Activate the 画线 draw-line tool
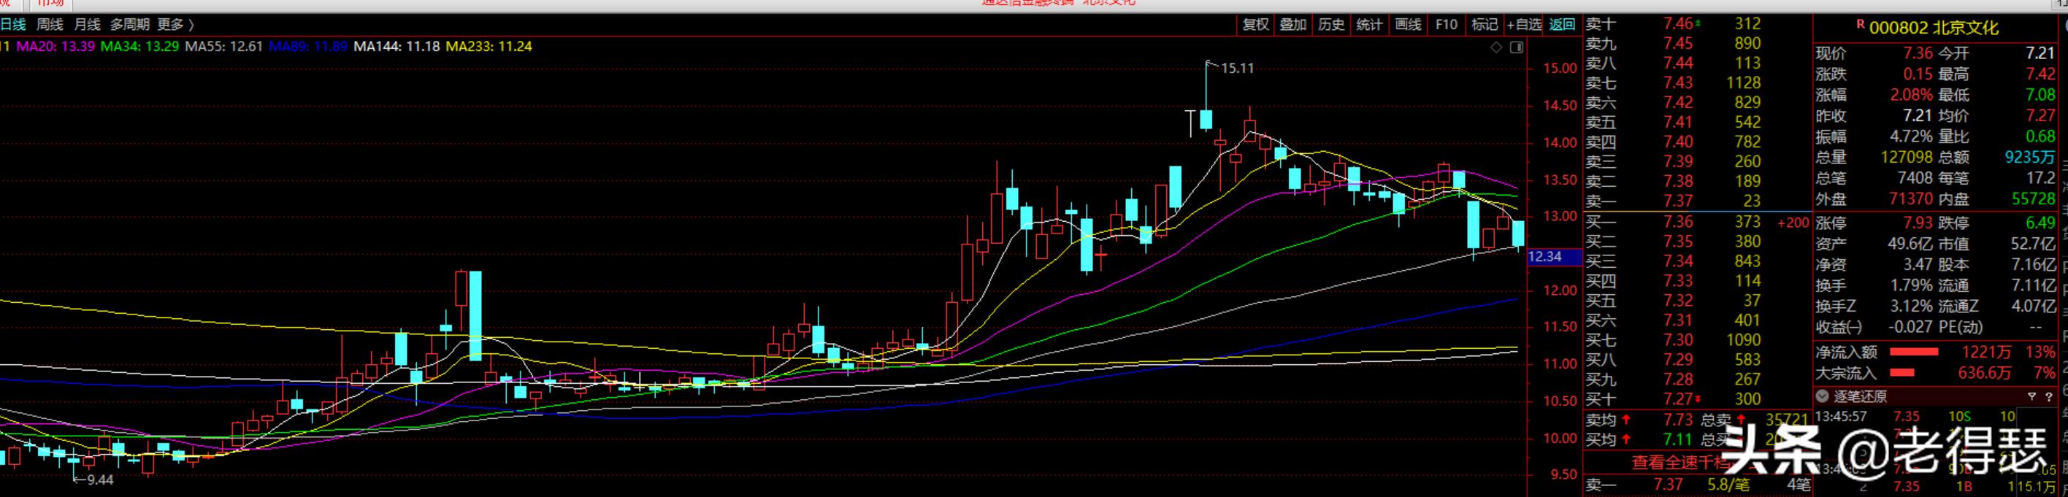 1407,25
